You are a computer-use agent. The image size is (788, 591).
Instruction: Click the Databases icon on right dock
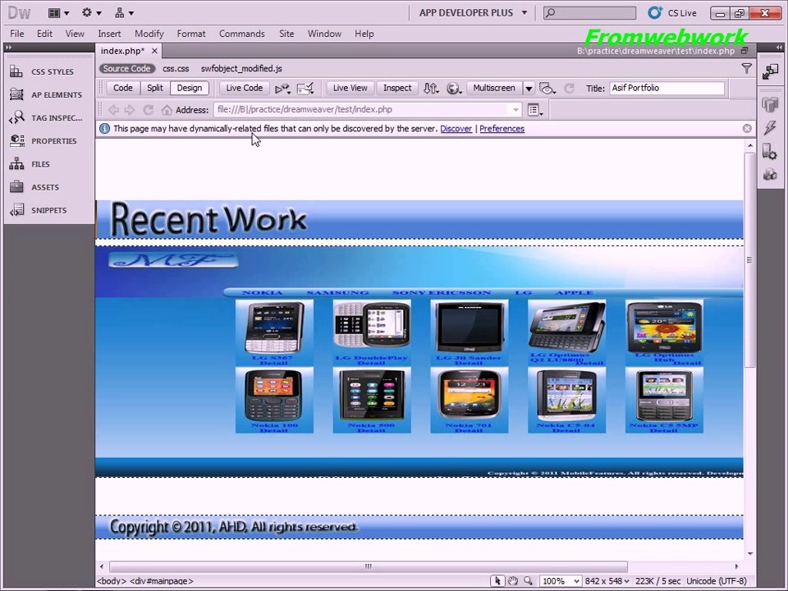tap(770, 104)
